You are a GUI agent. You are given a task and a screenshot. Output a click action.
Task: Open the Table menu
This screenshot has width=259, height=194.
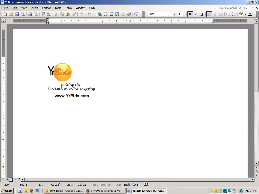click(68, 8)
